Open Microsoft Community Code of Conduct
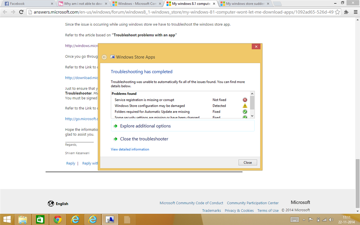Image resolution: width=360 pixels, height=225 pixels. [191, 203]
